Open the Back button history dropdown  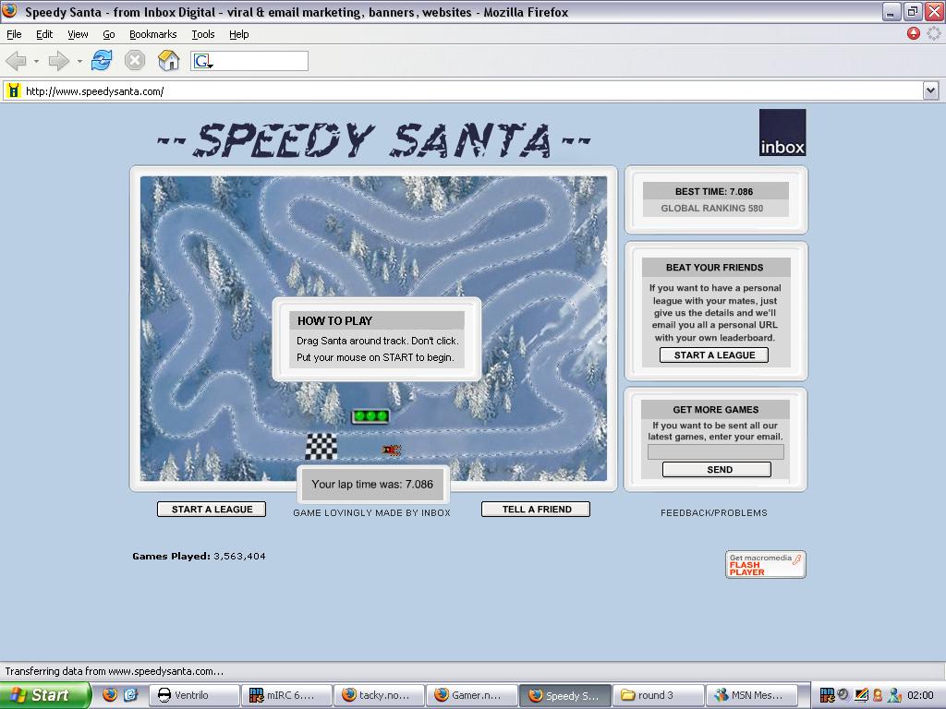pyautogui.click(x=36, y=61)
